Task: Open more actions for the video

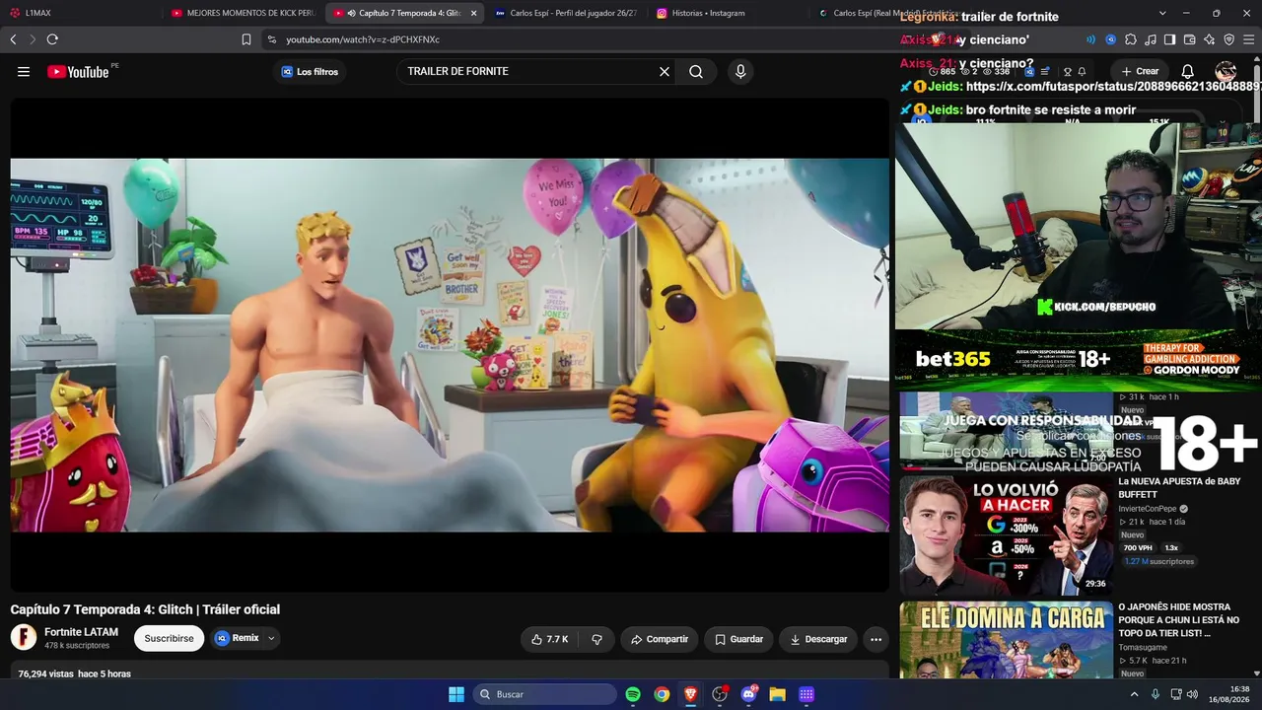Action: coord(876,639)
